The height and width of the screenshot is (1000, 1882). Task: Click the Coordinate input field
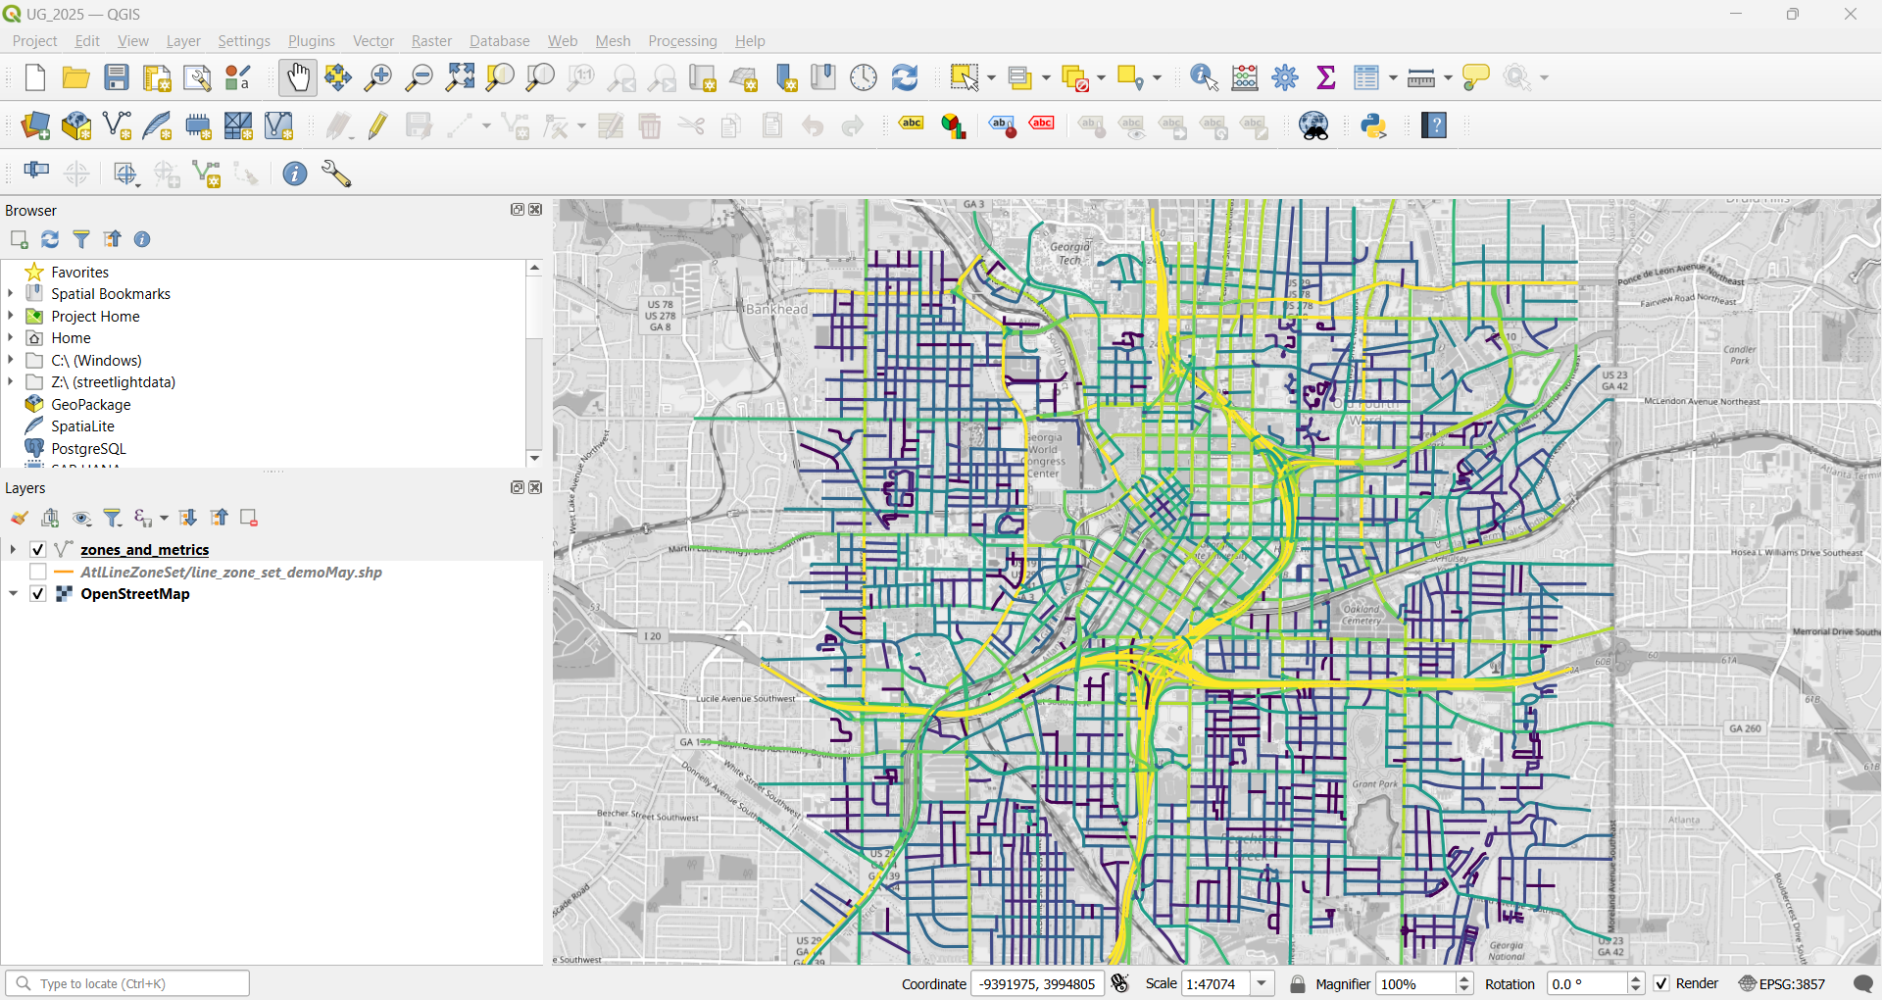[x=1037, y=983]
